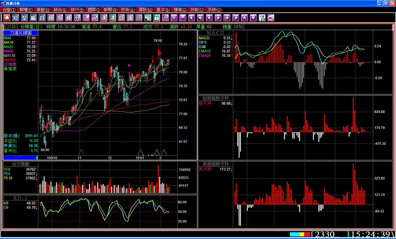
Task: Jump to last with bar-right arrow icon
Action: [x=236, y=18]
